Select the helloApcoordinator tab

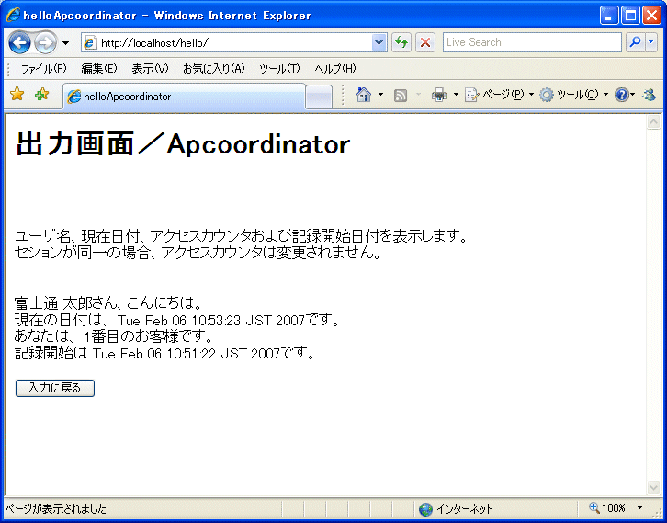pyautogui.click(x=184, y=97)
